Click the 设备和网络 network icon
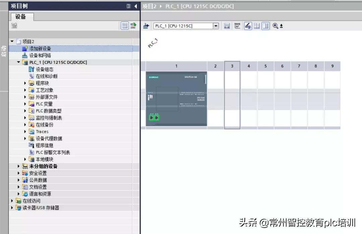The width and height of the screenshot is (362, 234). pos(25,55)
